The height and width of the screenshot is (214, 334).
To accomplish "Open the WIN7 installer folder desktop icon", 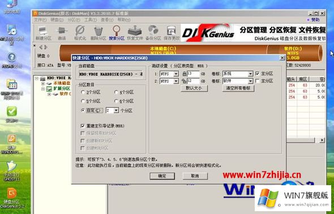I will click(12, 89).
